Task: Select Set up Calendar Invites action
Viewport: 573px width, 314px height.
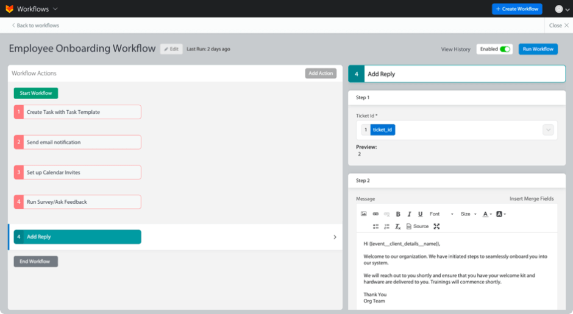Action: tap(77, 172)
